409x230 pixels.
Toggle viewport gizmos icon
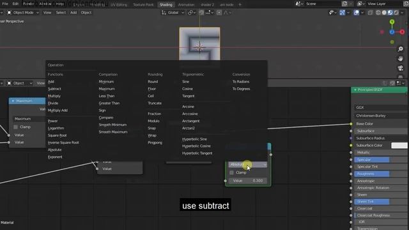[343, 13]
